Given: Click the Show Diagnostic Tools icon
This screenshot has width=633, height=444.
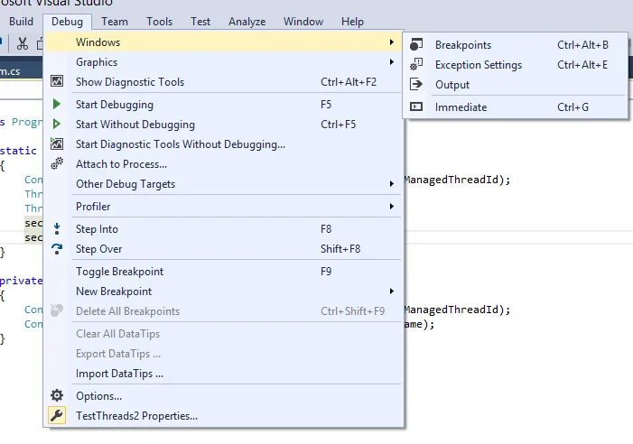Looking at the screenshot, I should click(57, 81).
